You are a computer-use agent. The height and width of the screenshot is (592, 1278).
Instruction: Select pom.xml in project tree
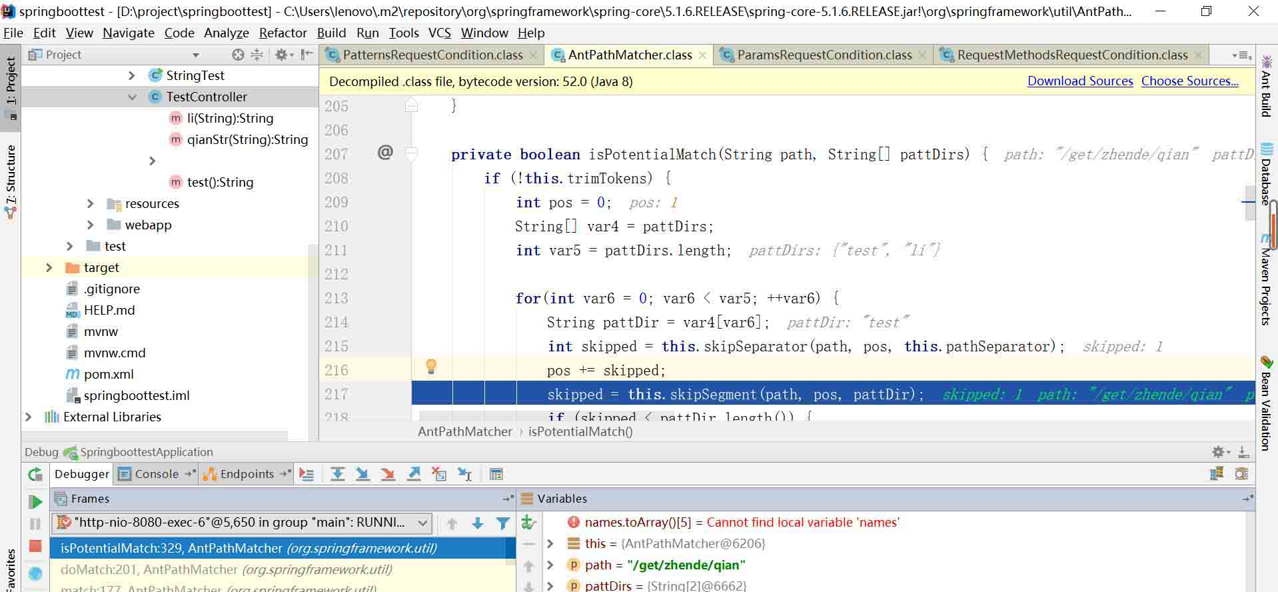point(109,375)
